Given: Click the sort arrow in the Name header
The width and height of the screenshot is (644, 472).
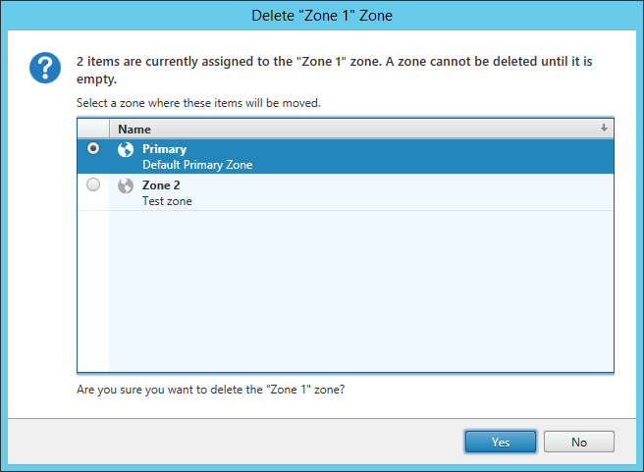Looking at the screenshot, I should point(604,128).
